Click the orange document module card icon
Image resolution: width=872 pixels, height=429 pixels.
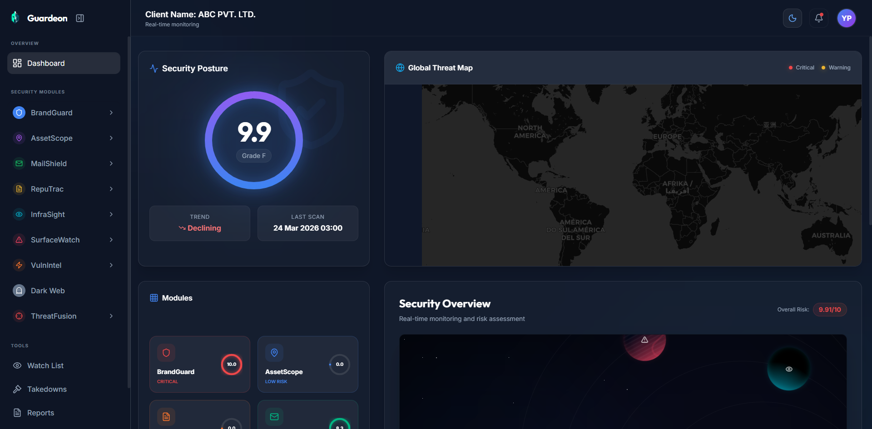166,417
